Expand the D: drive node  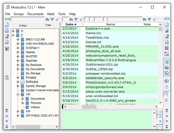[x=13, y=31]
